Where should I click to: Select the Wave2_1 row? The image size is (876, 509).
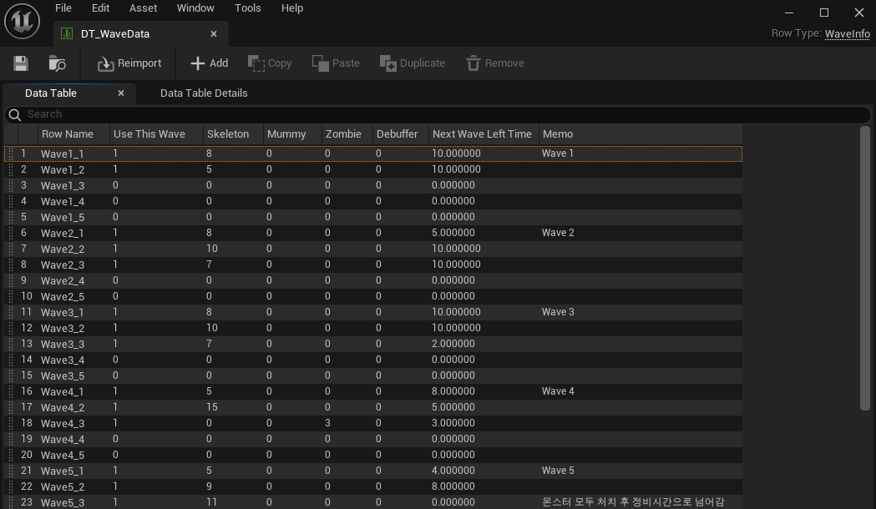(373, 233)
